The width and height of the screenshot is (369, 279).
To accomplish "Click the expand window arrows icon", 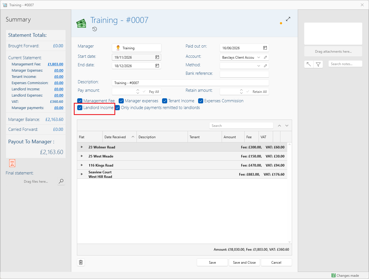I will coord(288,19).
